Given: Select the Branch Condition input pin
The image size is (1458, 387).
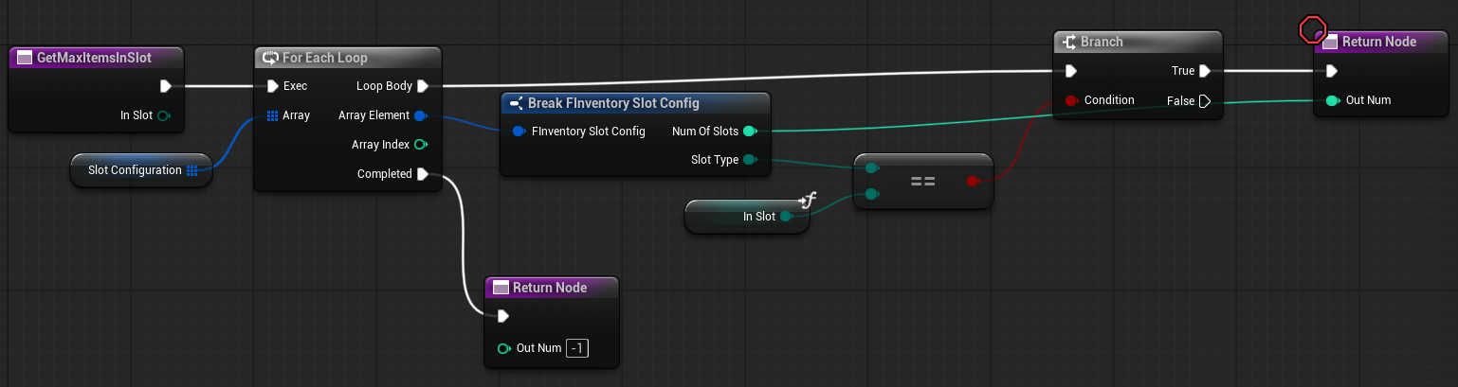Looking at the screenshot, I should tap(1071, 100).
